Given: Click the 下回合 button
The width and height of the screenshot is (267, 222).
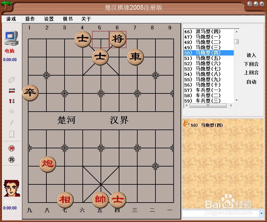Looking at the screenshot, I should coord(251,64).
